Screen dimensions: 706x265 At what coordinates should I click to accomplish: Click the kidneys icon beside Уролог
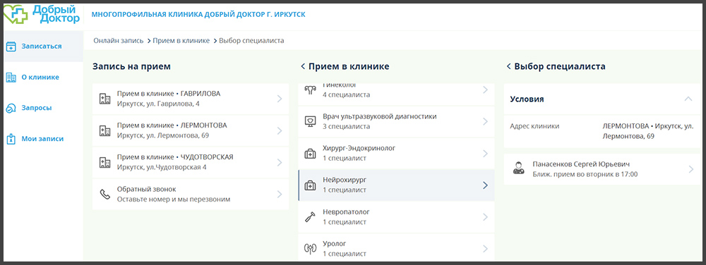coord(310,249)
